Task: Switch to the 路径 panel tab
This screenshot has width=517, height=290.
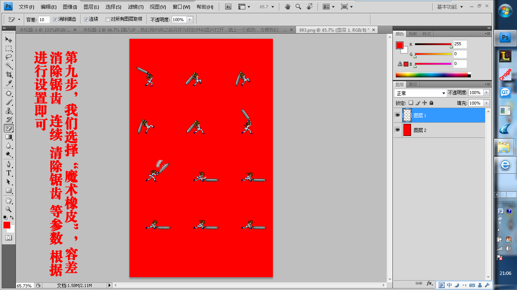Action: [x=413, y=85]
